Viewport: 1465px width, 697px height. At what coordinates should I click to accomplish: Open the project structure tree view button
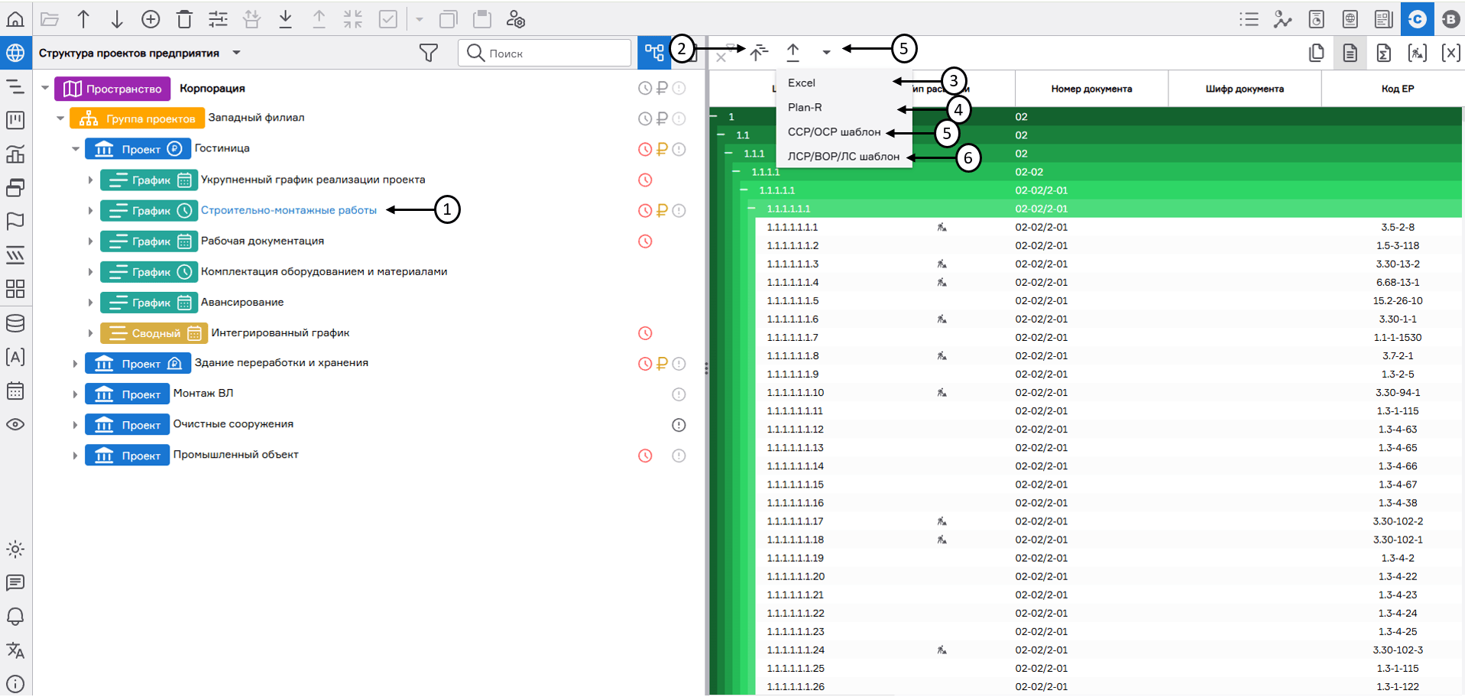coord(654,53)
